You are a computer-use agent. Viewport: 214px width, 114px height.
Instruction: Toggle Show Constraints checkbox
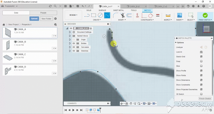pyautogui.click(x=201, y=85)
